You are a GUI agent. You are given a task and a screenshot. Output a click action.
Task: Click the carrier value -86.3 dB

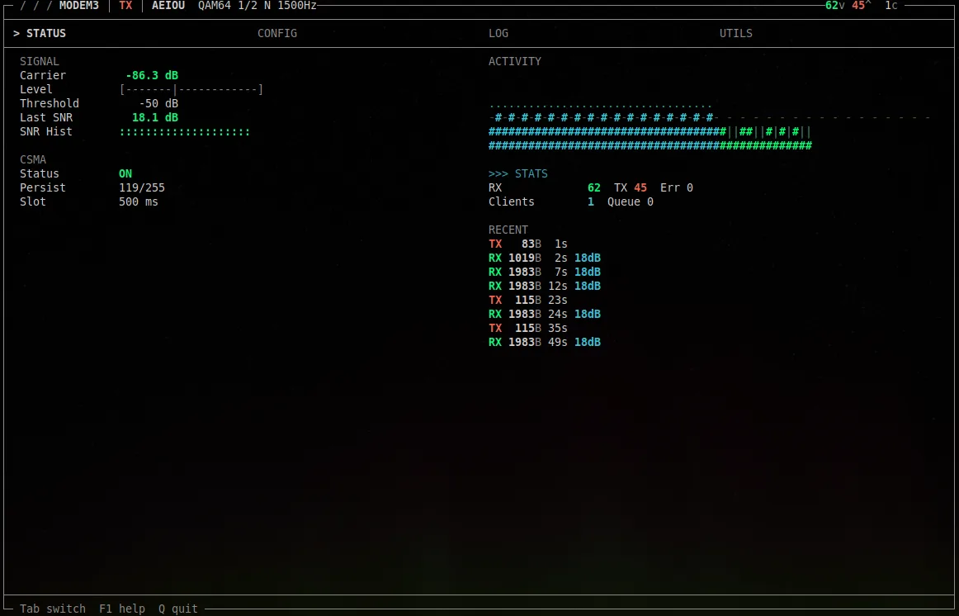(x=152, y=75)
